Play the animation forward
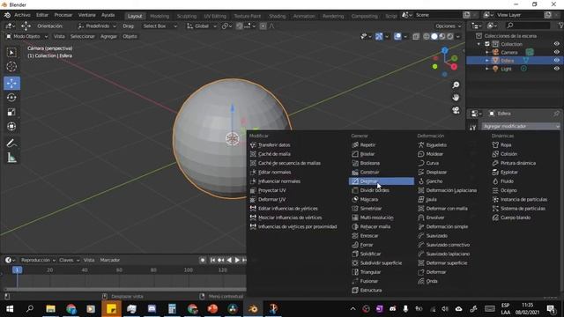This screenshot has width=564, height=317. 237,260
